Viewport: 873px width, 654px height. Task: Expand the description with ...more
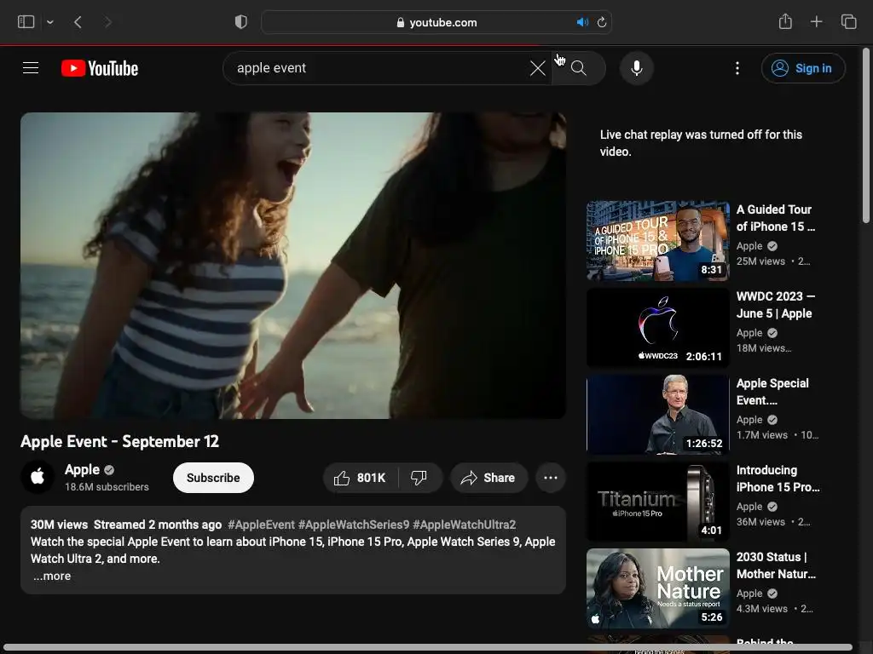[52, 577]
